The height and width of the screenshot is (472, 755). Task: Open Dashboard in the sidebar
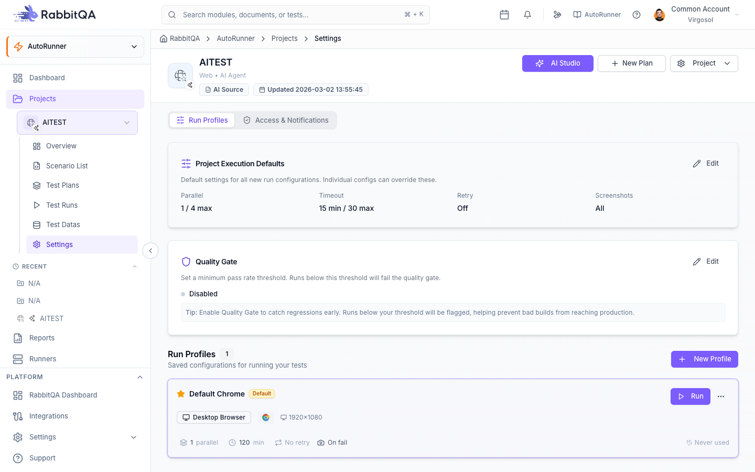point(75,78)
